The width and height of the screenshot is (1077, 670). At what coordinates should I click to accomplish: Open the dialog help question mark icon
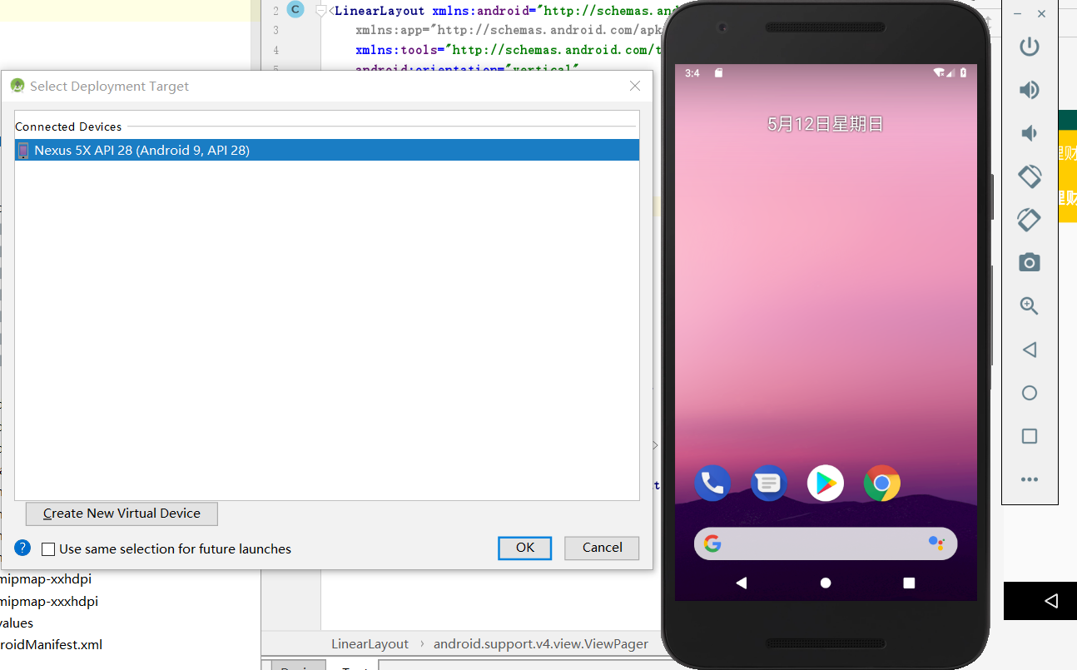22,548
